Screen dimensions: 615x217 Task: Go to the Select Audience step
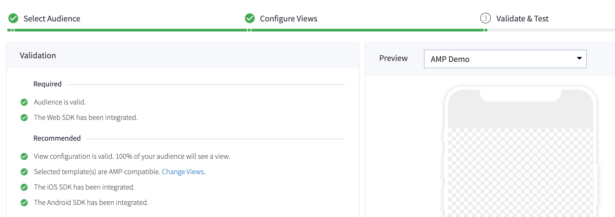click(52, 19)
